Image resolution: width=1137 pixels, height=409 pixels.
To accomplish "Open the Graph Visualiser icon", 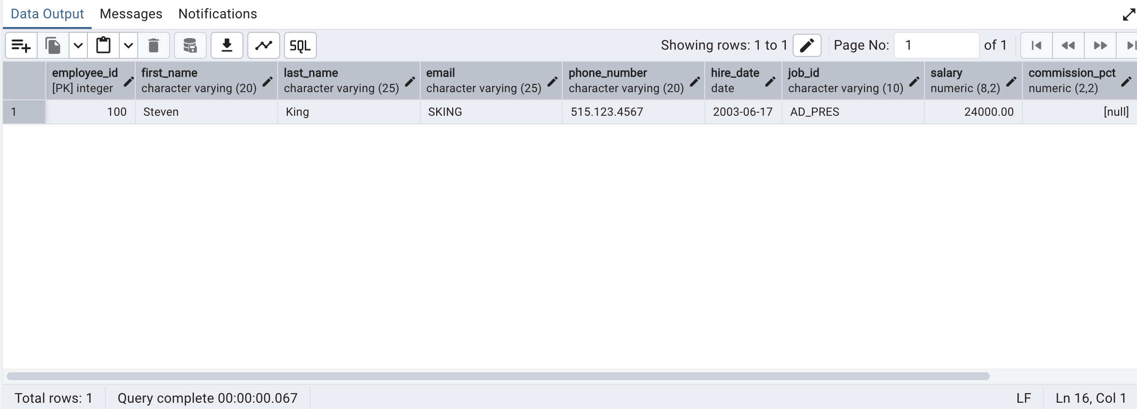I will point(263,45).
